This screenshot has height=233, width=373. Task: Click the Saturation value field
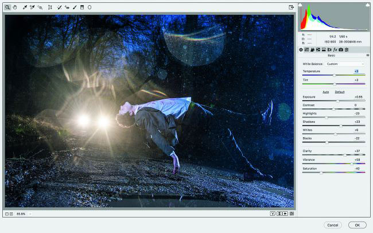(x=359, y=169)
